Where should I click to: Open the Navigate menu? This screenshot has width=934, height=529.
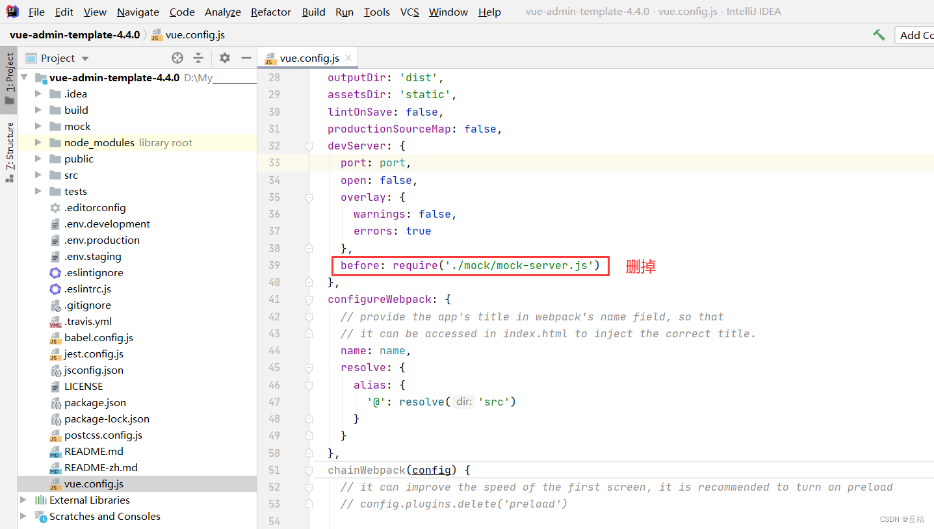pos(138,12)
